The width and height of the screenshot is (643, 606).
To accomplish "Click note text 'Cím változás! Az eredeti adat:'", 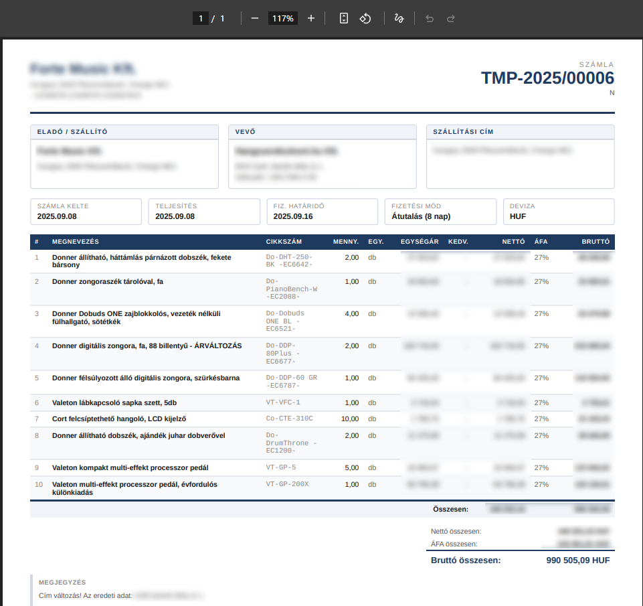I will [x=85, y=596].
